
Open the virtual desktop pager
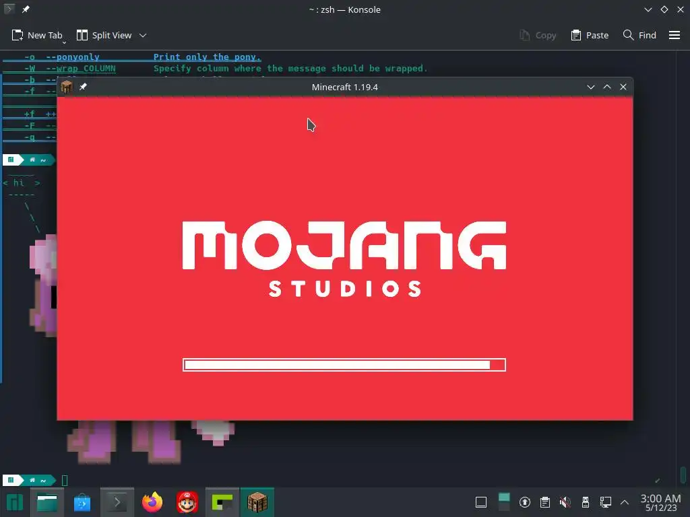click(504, 502)
